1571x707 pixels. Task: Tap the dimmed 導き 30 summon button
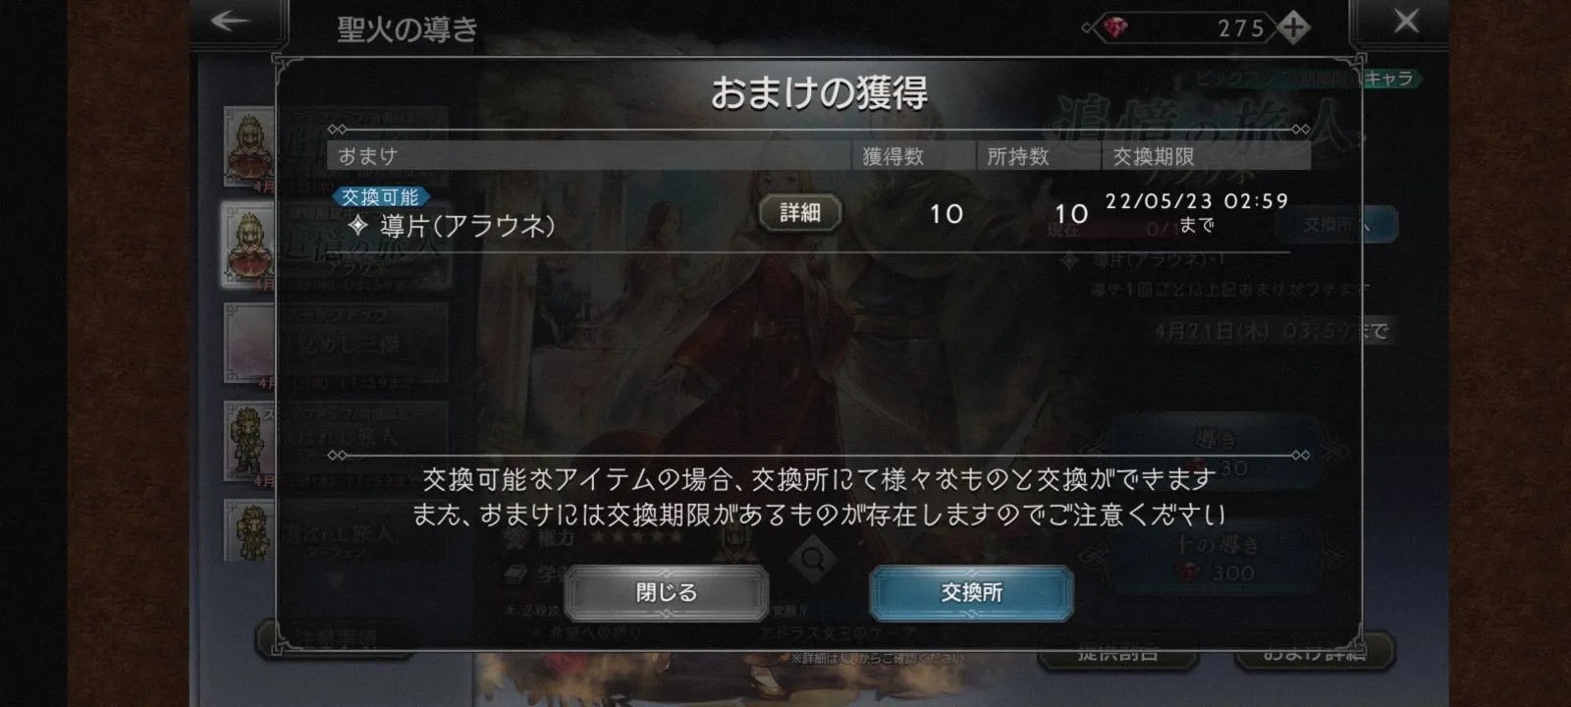[x=1216, y=454]
